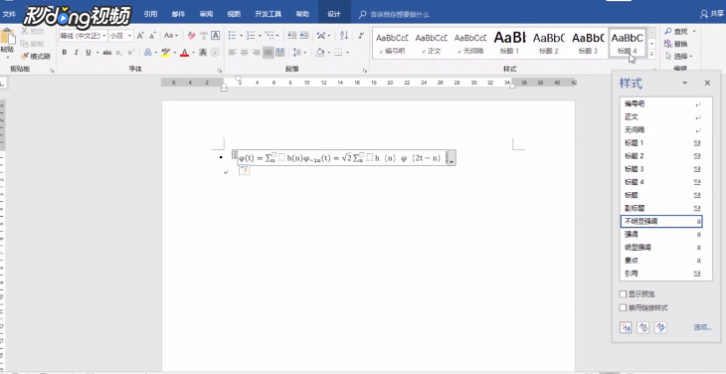This screenshot has height=374, width=726.
Task: Apply subscript formatting
Action: tap(119, 53)
